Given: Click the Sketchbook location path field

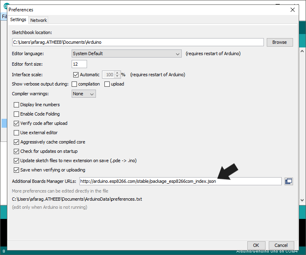Looking at the screenshot, I should coord(138,42).
